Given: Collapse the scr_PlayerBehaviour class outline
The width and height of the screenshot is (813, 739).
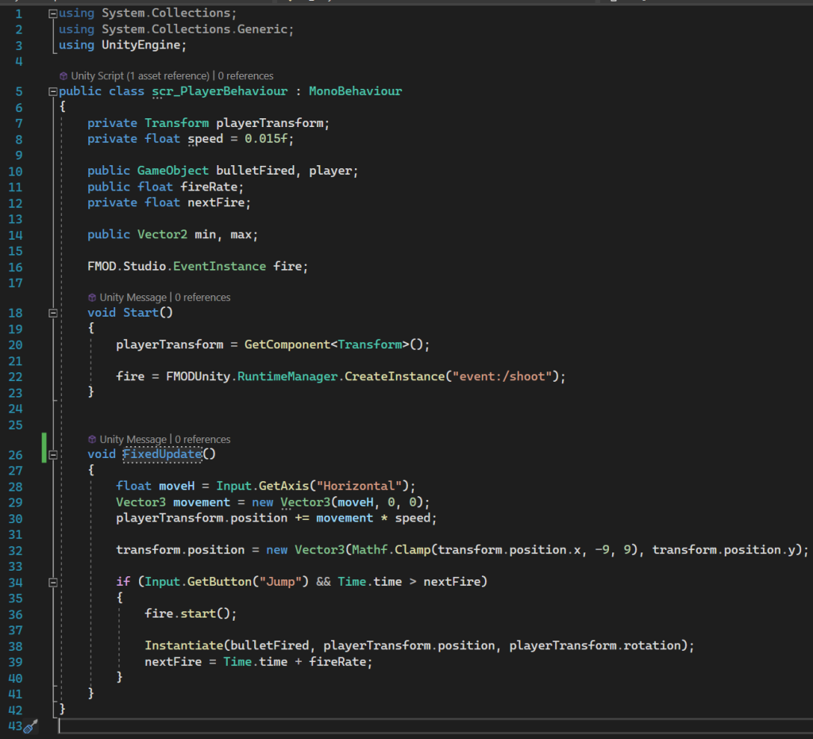Looking at the screenshot, I should pos(52,91).
